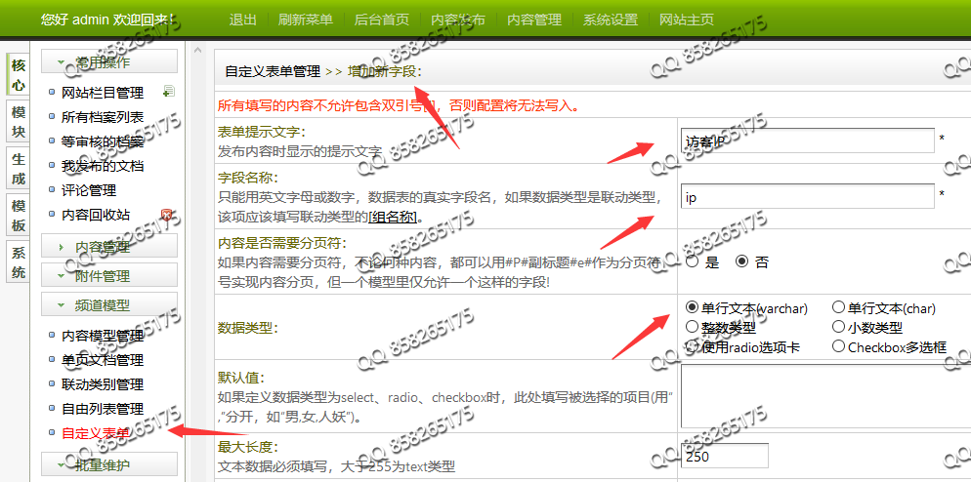Choose Checkbox多选框 data type
Screen dimensions: 971x482
click(x=838, y=345)
